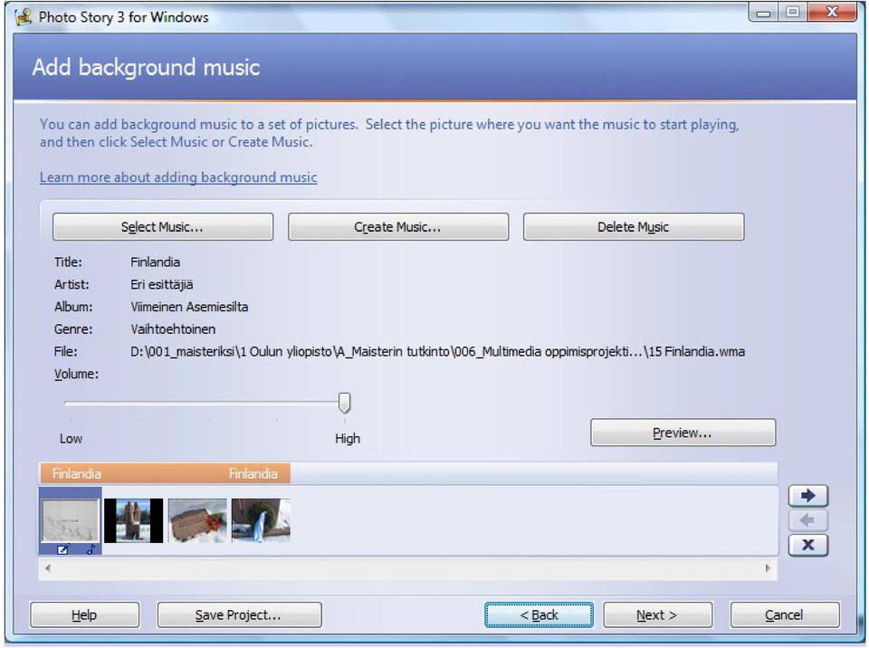869x648 pixels.
Task: Click the album name Viimeinen Asemiesilta
Action: 189,307
